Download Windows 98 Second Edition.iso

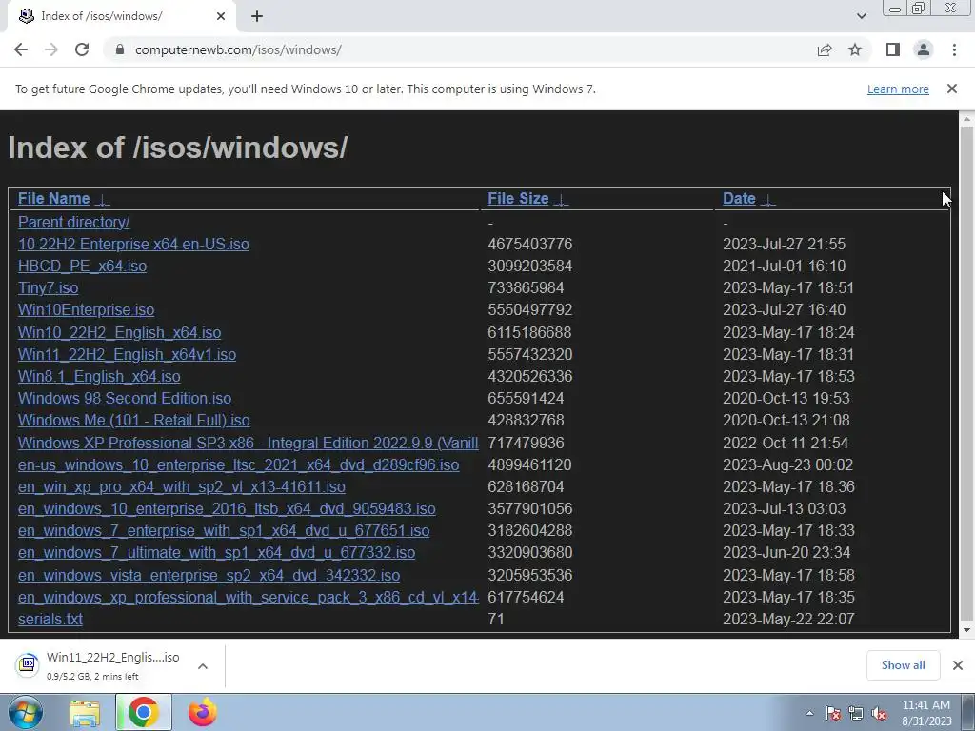tap(125, 398)
